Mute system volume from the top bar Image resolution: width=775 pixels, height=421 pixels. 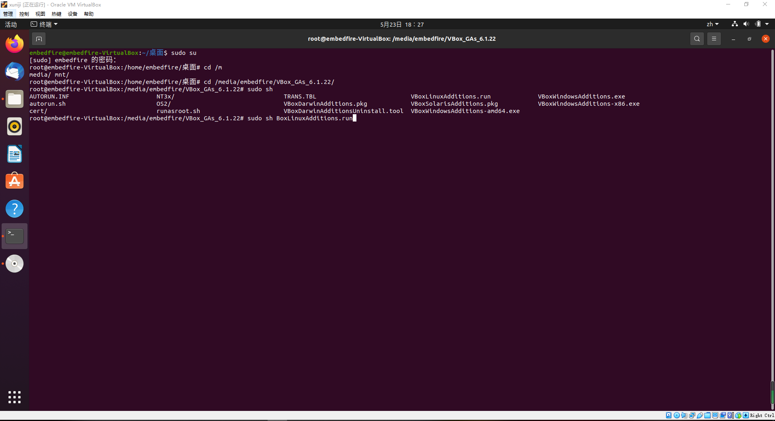tap(746, 24)
